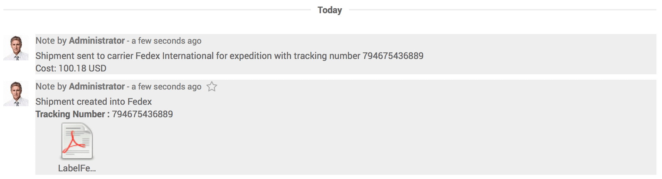Click second note's "a few seconds ago" timestamp
Viewport: 662px width, 179px height.
click(x=166, y=87)
